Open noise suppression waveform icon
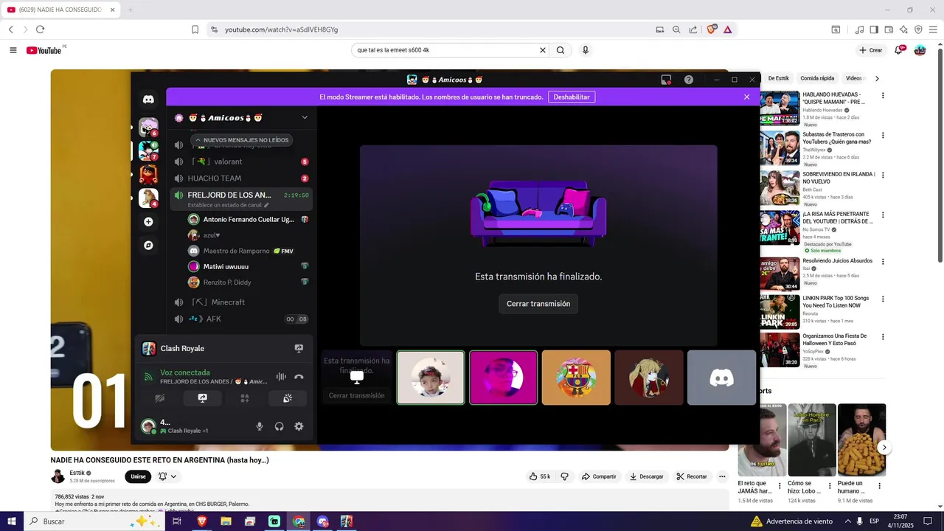This screenshot has width=944, height=531. [281, 377]
